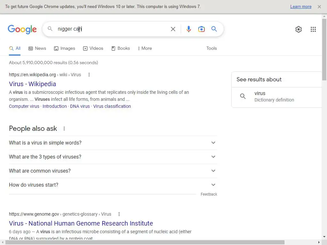327x245 pixels.
Task: Open the Introduction sublink
Action: click(x=55, y=106)
